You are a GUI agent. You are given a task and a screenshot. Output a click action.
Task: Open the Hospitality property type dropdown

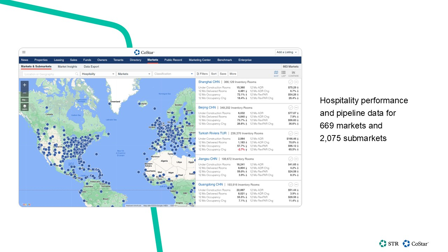tap(98, 74)
